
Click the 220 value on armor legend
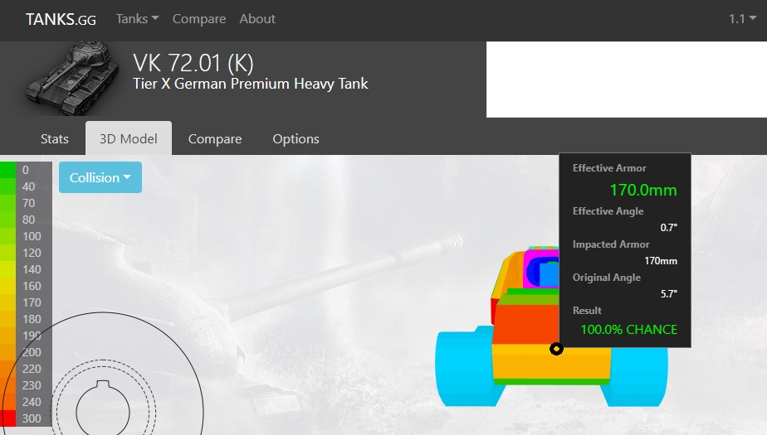(x=32, y=369)
